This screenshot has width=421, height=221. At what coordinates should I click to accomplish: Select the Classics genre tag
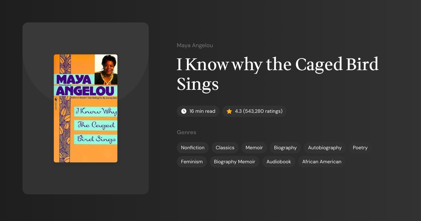point(225,148)
